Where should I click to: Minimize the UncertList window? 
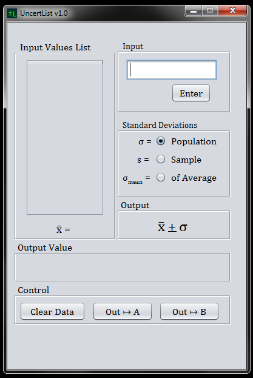click(x=194, y=11)
